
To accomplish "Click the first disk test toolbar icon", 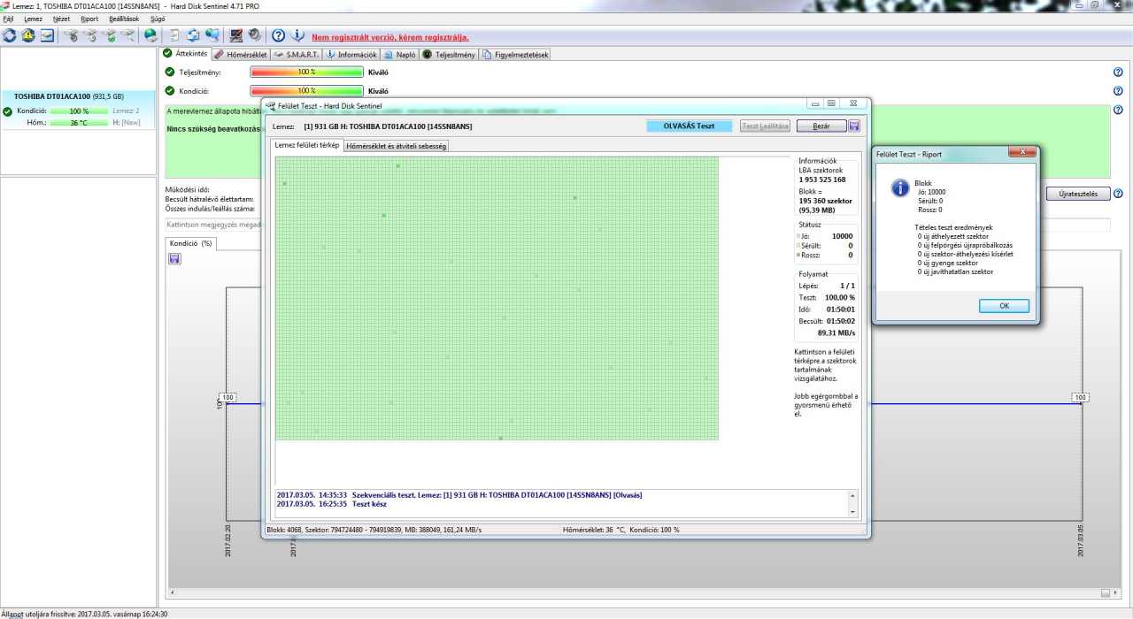I will tap(72, 35).
